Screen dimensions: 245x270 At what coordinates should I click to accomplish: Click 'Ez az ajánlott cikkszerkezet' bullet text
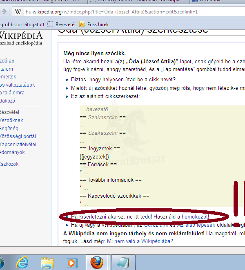pos(105,96)
